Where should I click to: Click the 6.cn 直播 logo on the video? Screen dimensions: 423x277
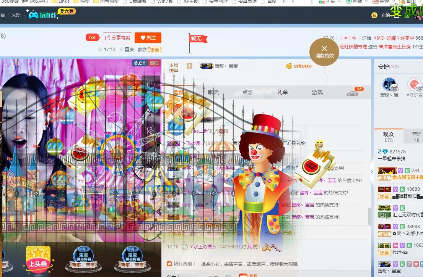(146, 63)
